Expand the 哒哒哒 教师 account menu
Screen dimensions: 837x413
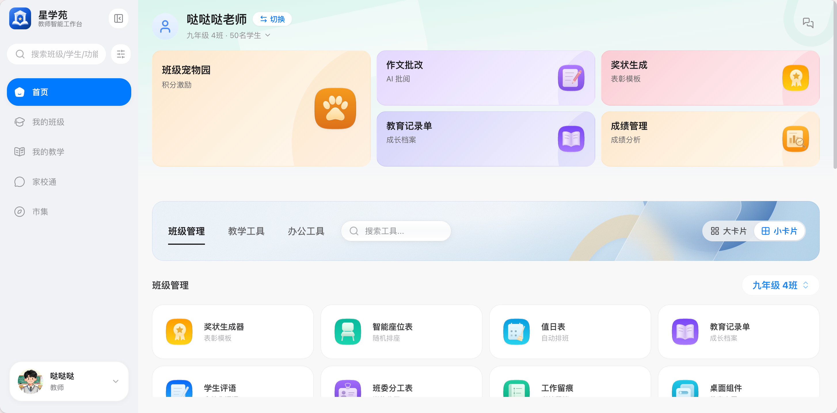[69, 381]
